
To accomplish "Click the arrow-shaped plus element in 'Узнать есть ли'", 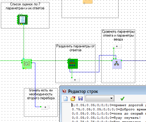I will [x=45, y=107].
